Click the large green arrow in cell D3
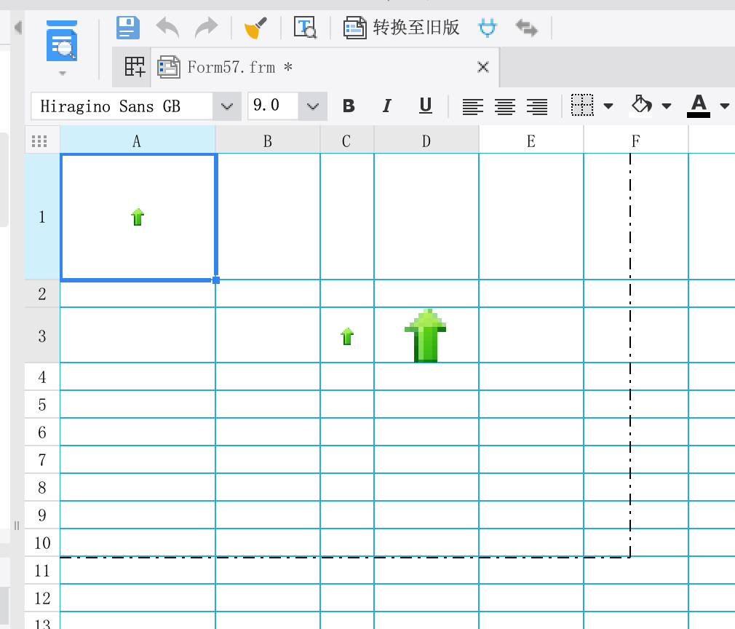Viewport: 735px width, 629px height. (425, 336)
